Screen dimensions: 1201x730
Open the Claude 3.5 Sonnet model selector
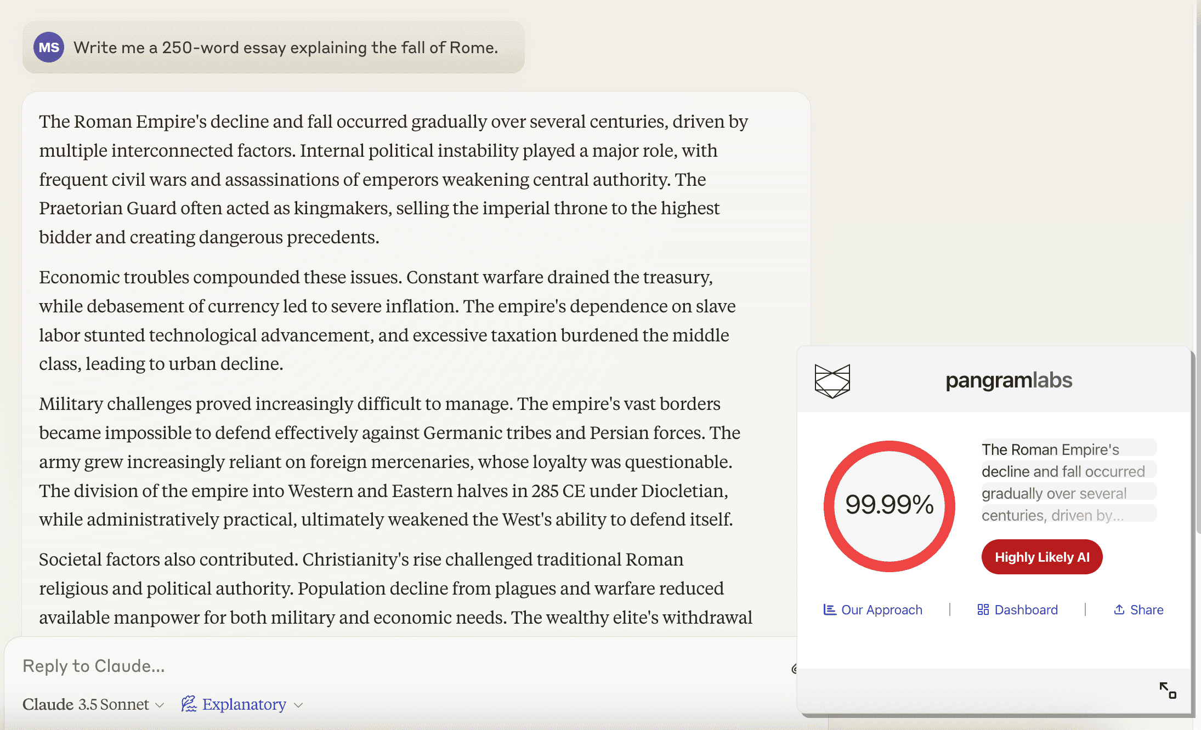[93, 705]
